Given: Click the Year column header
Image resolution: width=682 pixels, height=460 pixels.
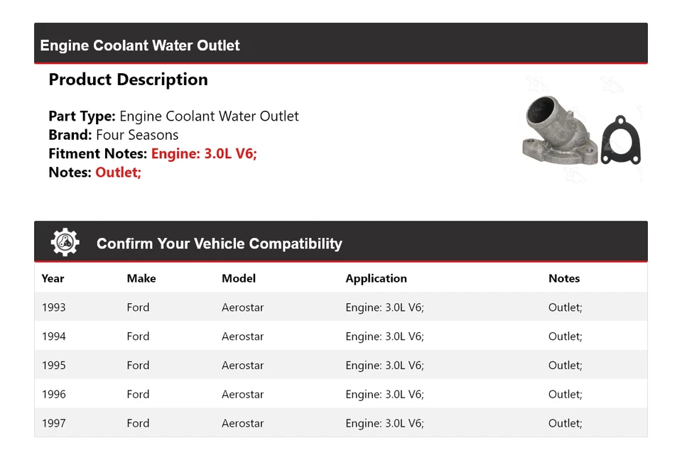Looking at the screenshot, I should (x=53, y=278).
